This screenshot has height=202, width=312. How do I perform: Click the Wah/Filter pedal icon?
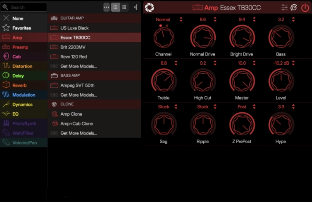coord(6,133)
